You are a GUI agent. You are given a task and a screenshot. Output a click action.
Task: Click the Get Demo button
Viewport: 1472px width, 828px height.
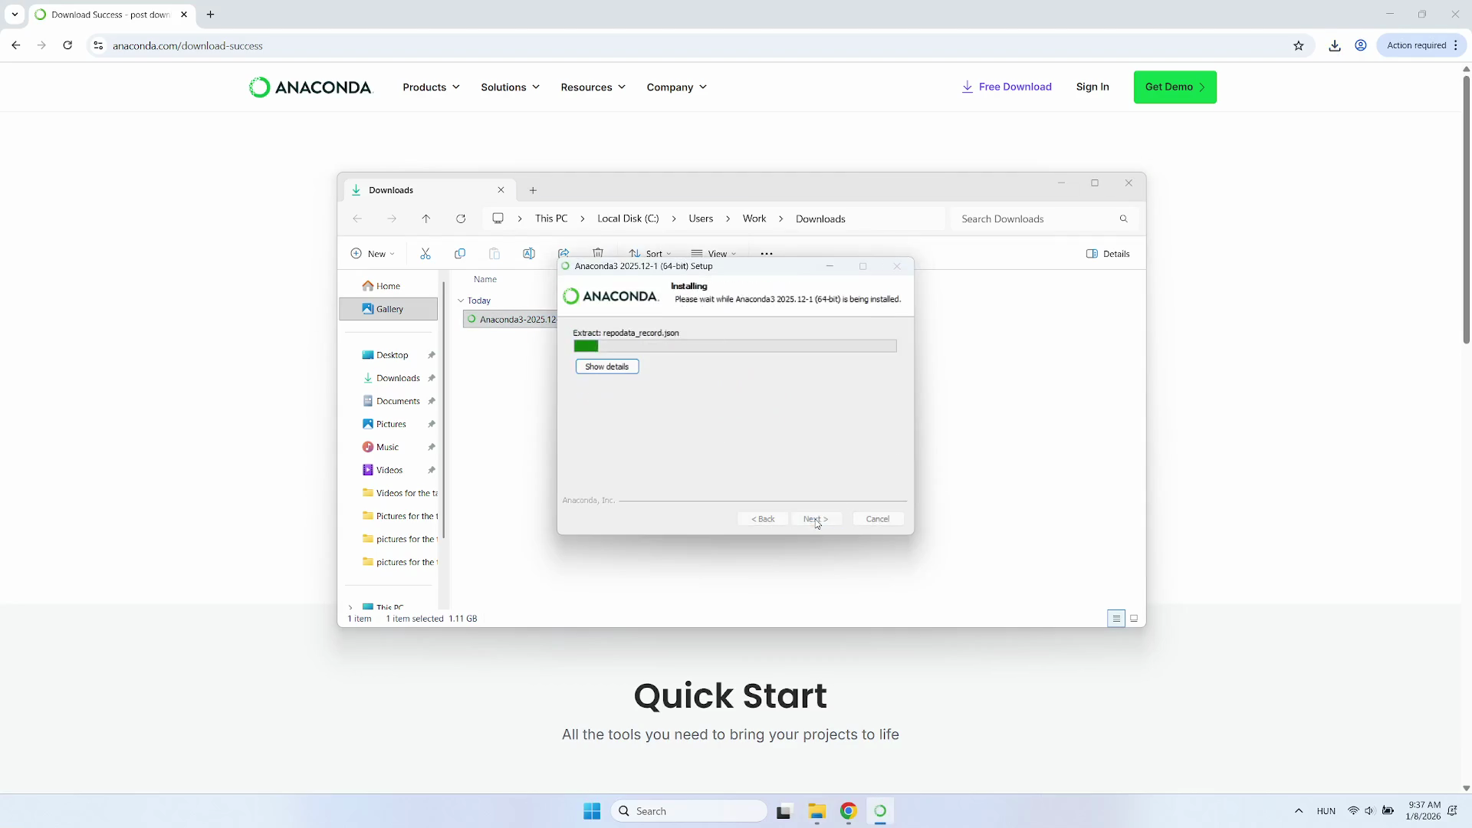coord(1175,87)
